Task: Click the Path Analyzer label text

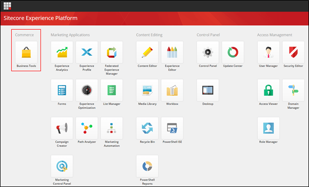Action: pos(86,142)
